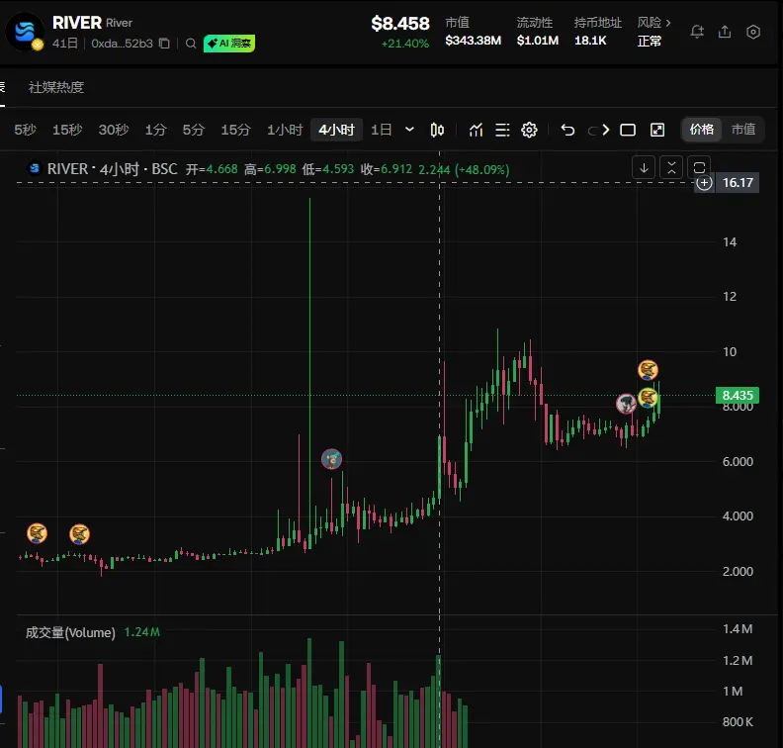Click the +21.40% price change
Screen dimensions: 783x748
click(405, 44)
